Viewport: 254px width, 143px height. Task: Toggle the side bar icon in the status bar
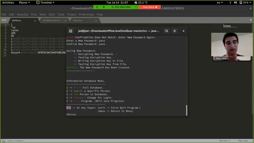pos(4,141)
